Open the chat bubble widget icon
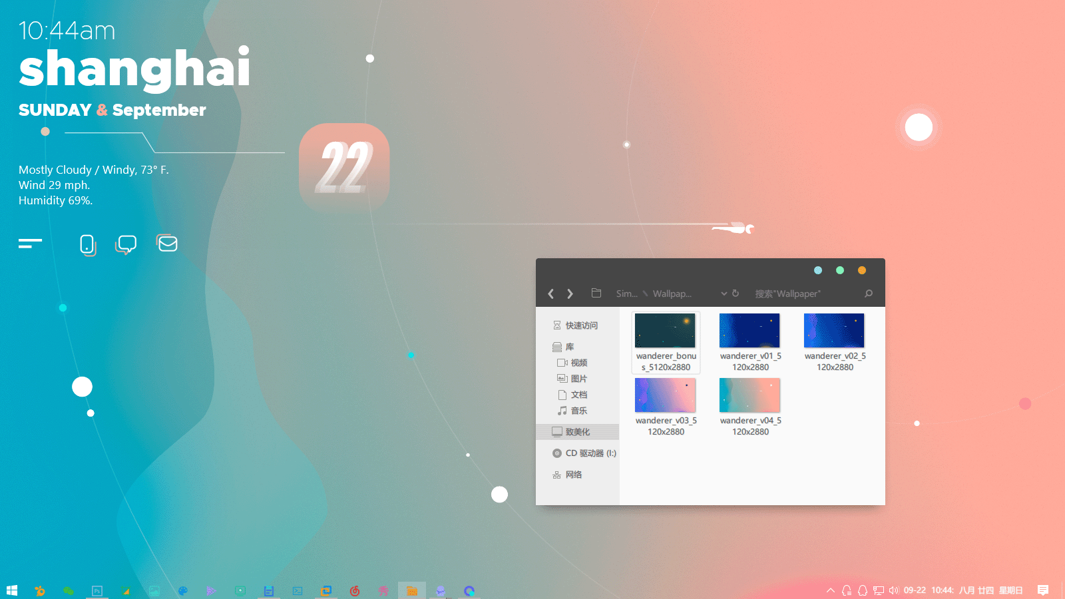1065x599 pixels. click(x=126, y=244)
